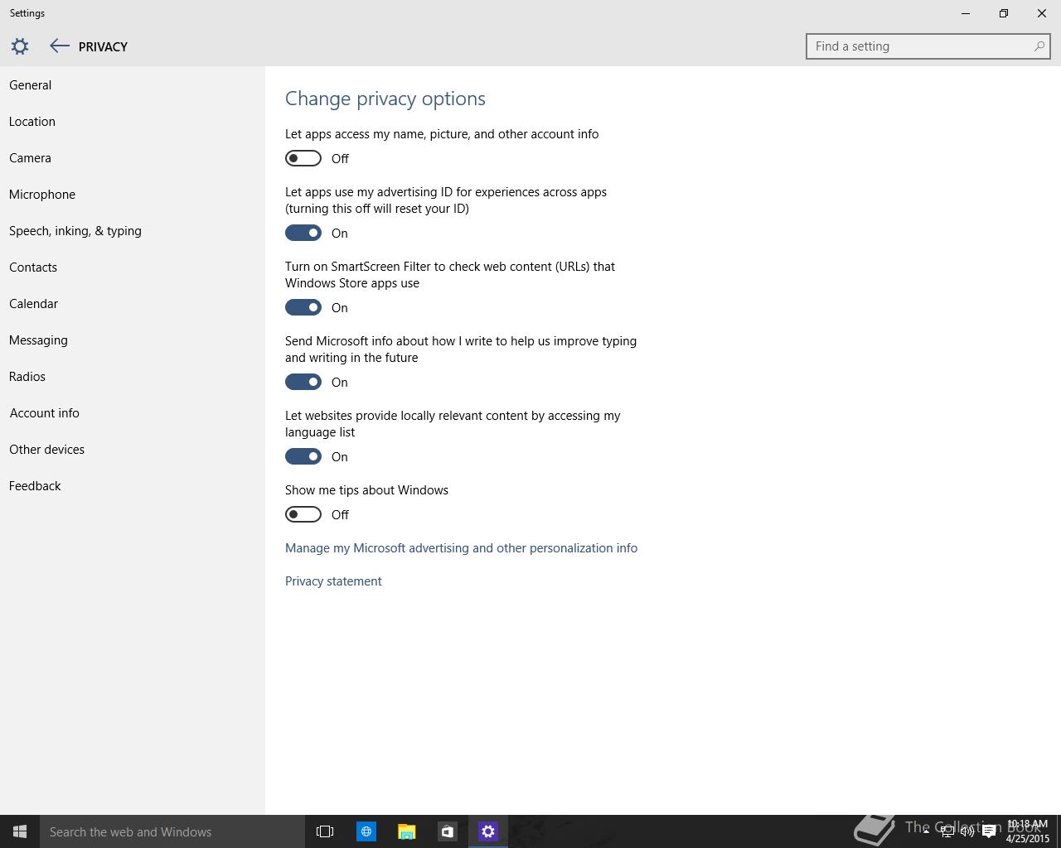Image resolution: width=1061 pixels, height=848 pixels.
Task: Select the Settings app taskbar button
Action: click(488, 831)
